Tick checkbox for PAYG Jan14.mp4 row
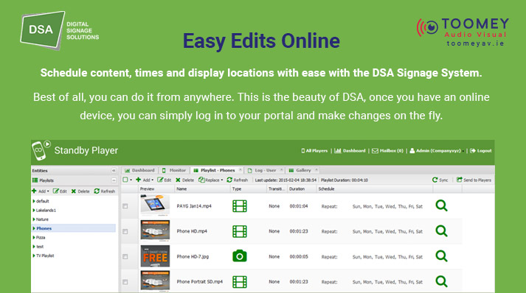 [x=125, y=206]
